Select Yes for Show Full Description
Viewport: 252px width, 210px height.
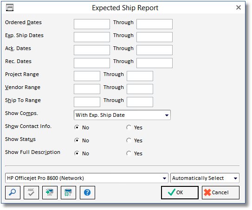coord(129,153)
